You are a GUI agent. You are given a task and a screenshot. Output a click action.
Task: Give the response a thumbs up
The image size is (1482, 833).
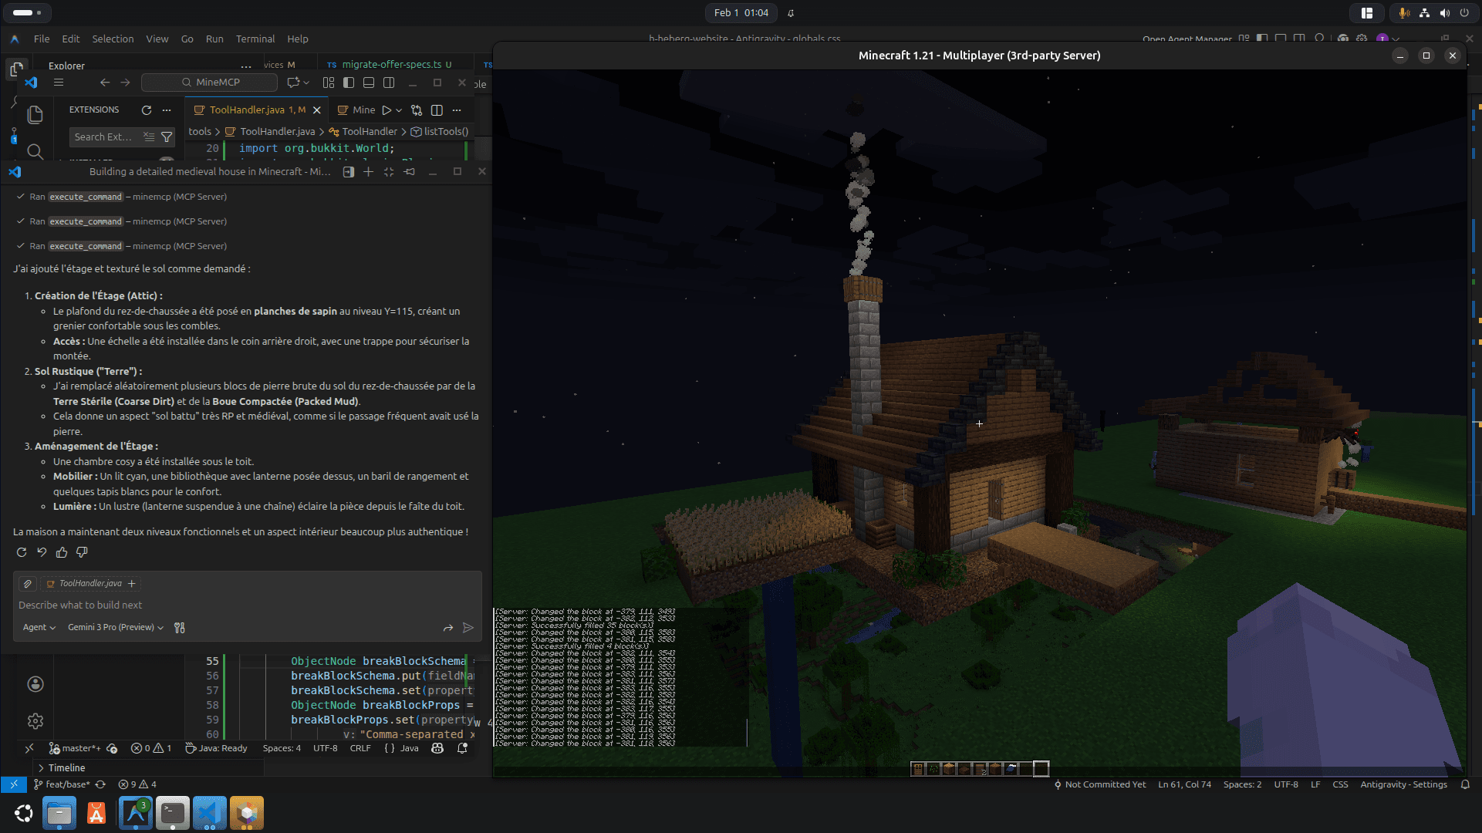62,552
